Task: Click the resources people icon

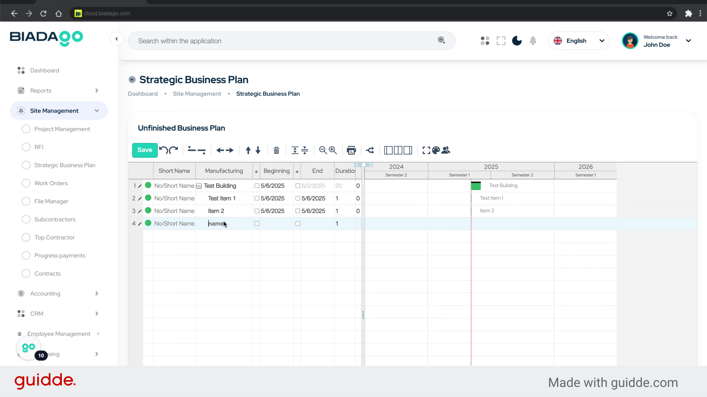Action: click(446, 150)
